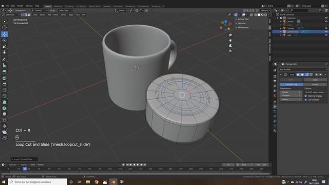
Task: Select the Shear tool
Action: tap(5, 132)
